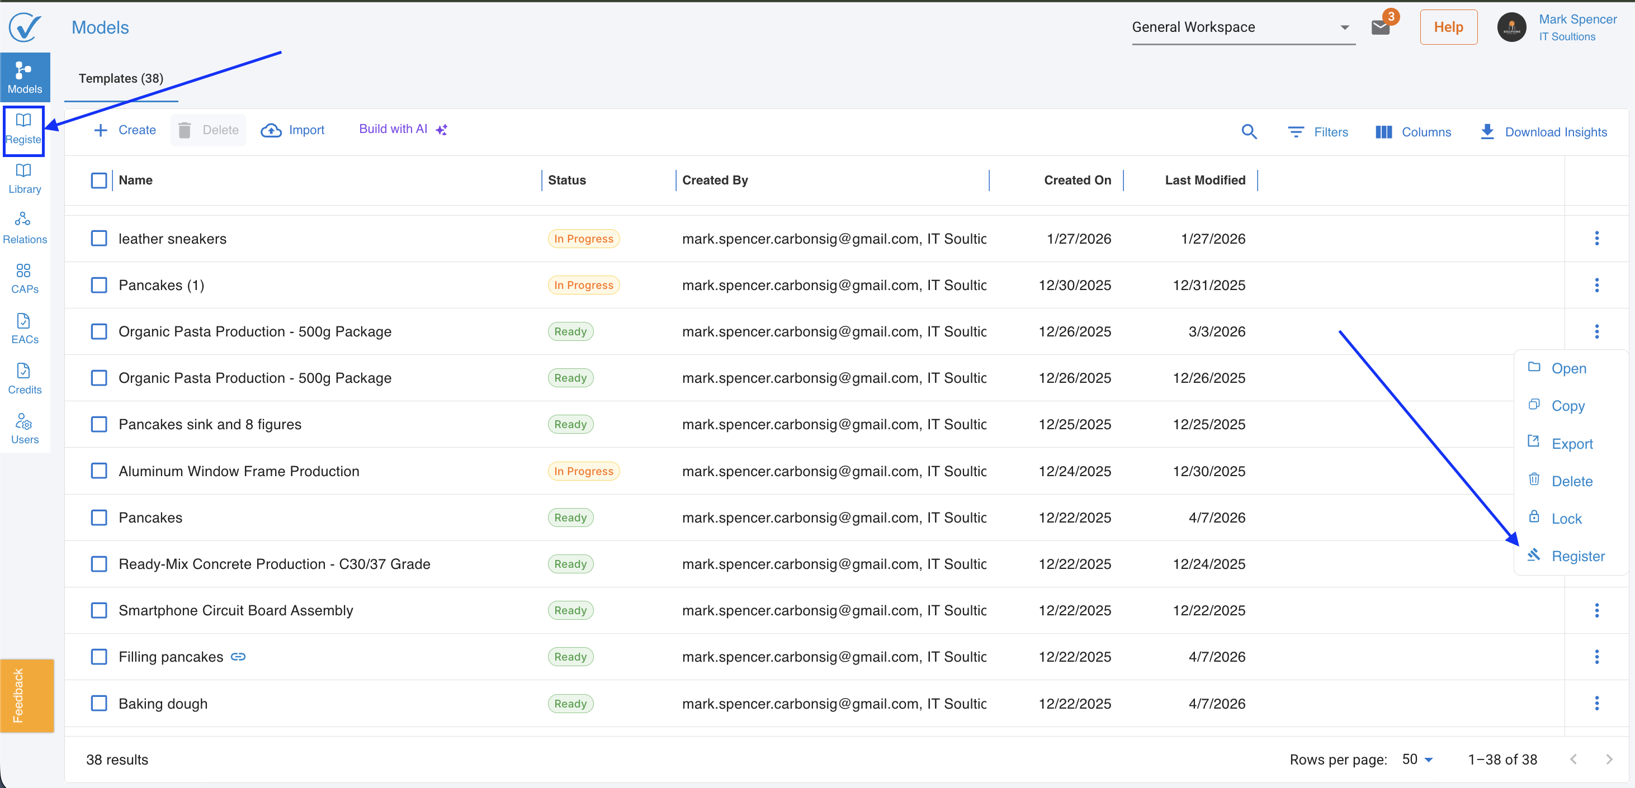Click the link icon beside Filling pancakes

coord(238,657)
